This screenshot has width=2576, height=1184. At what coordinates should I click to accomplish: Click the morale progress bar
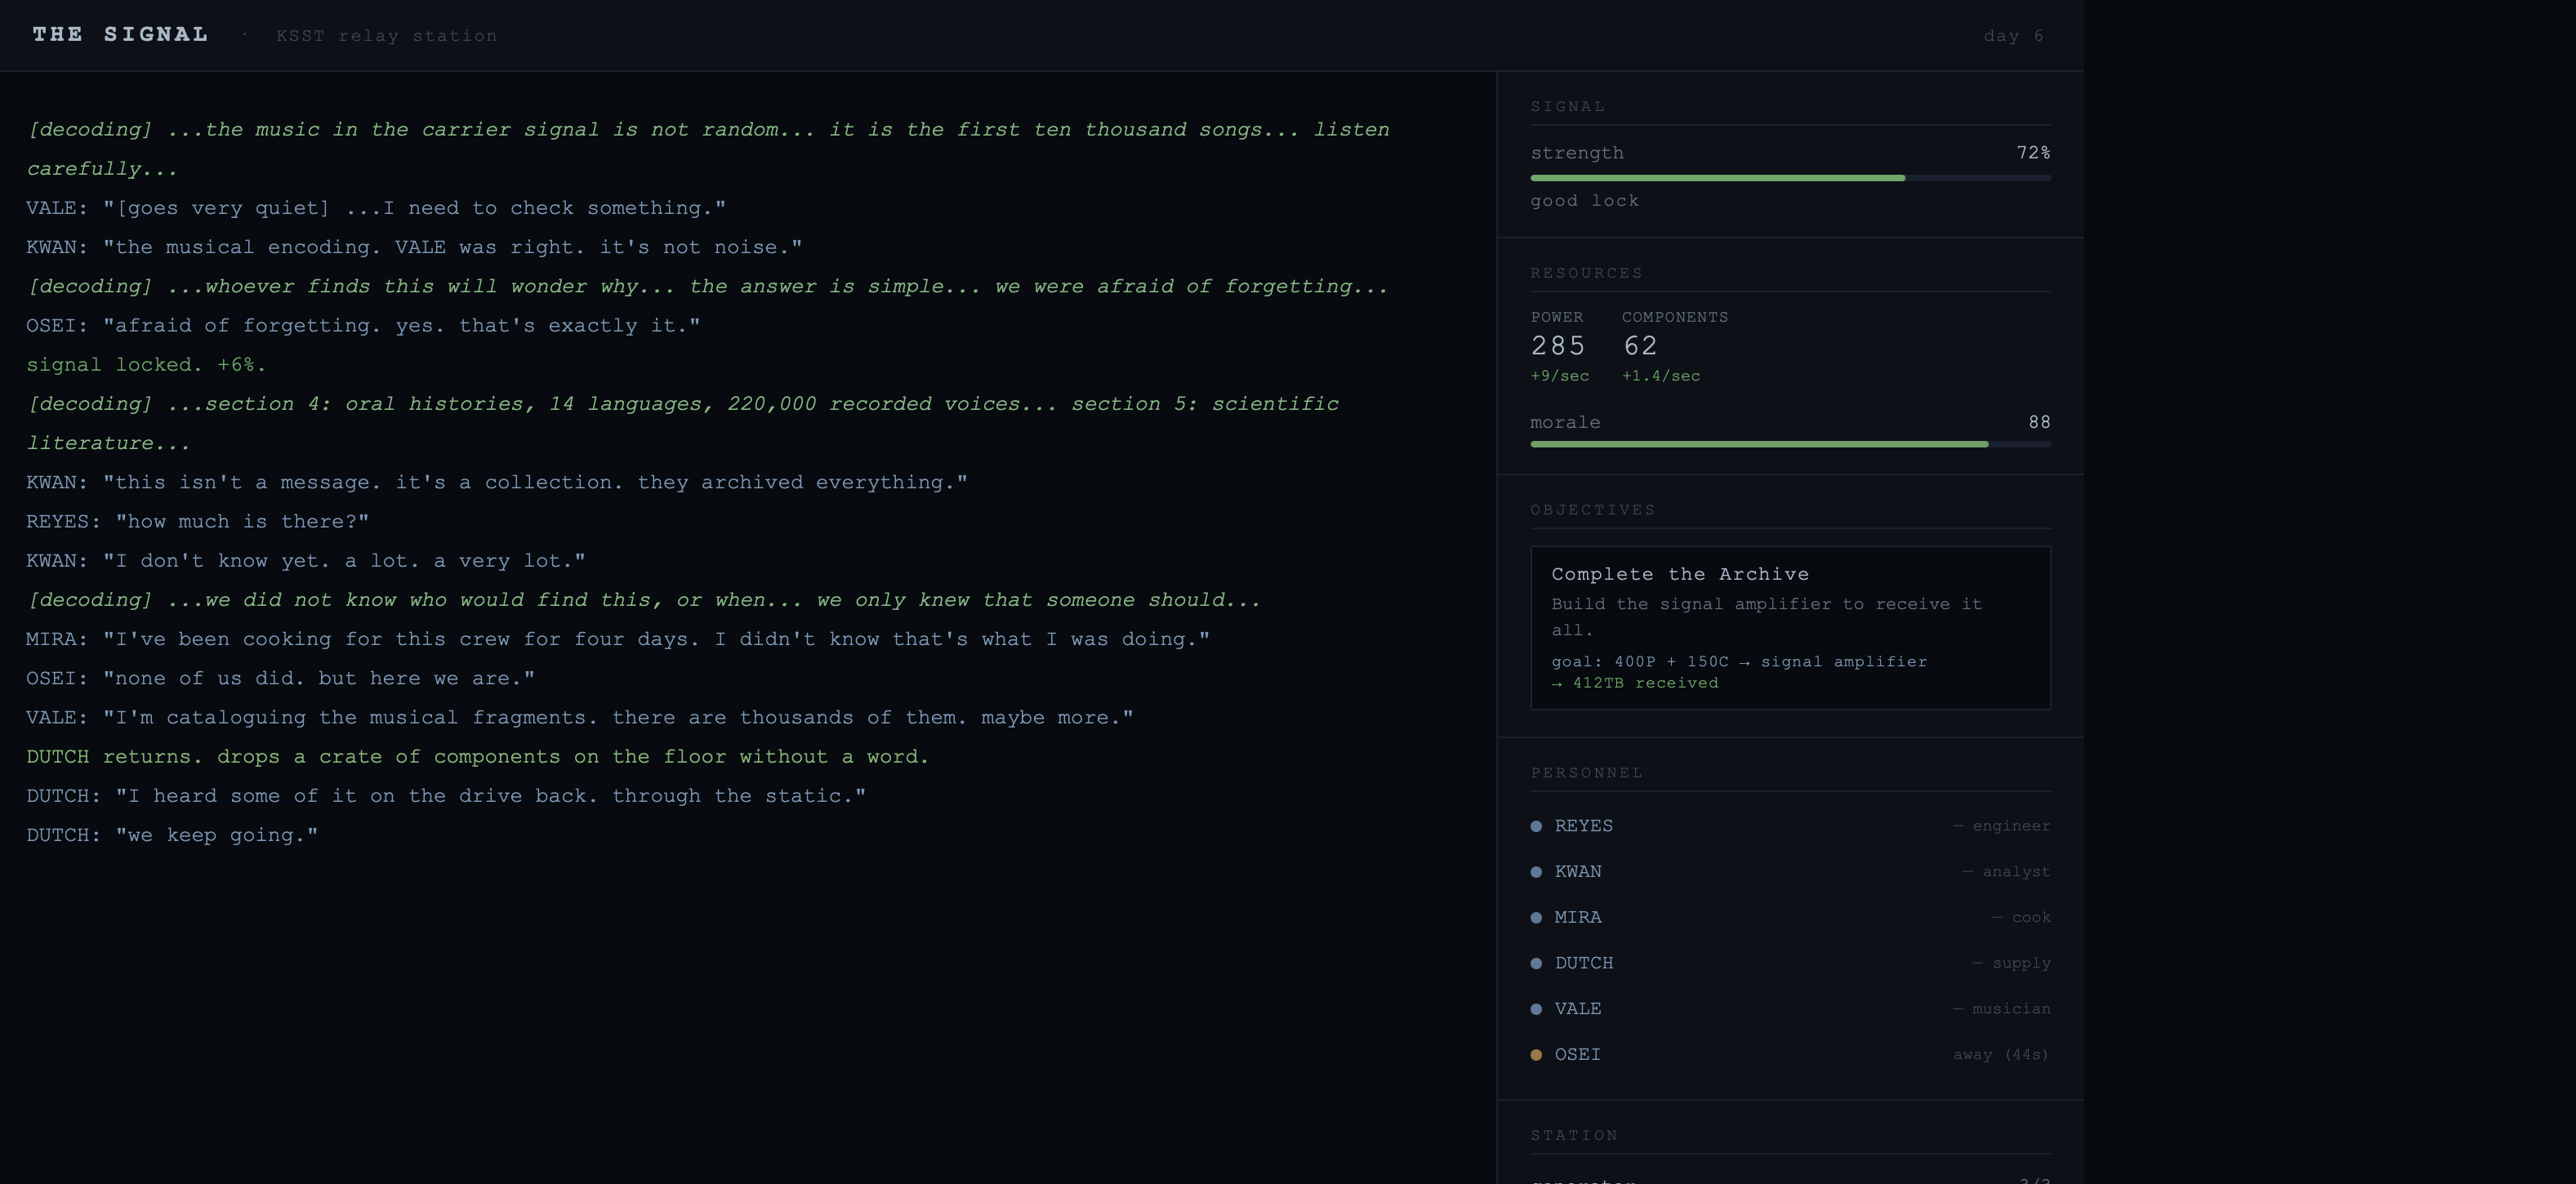[1790, 444]
